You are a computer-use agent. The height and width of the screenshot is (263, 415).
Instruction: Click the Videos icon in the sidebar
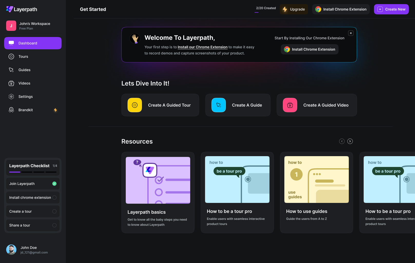(x=11, y=83)
